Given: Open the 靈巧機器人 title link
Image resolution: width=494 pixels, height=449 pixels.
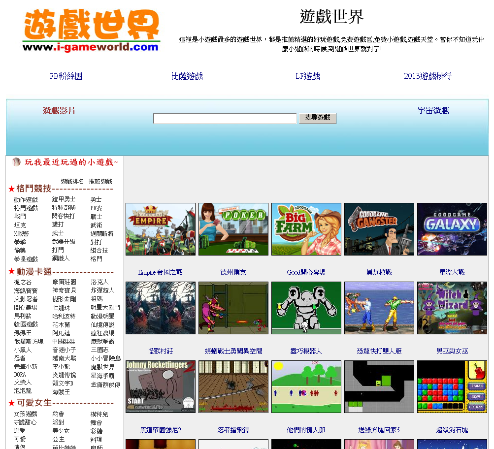Looking at the screenshot, I should coord(306,351).
